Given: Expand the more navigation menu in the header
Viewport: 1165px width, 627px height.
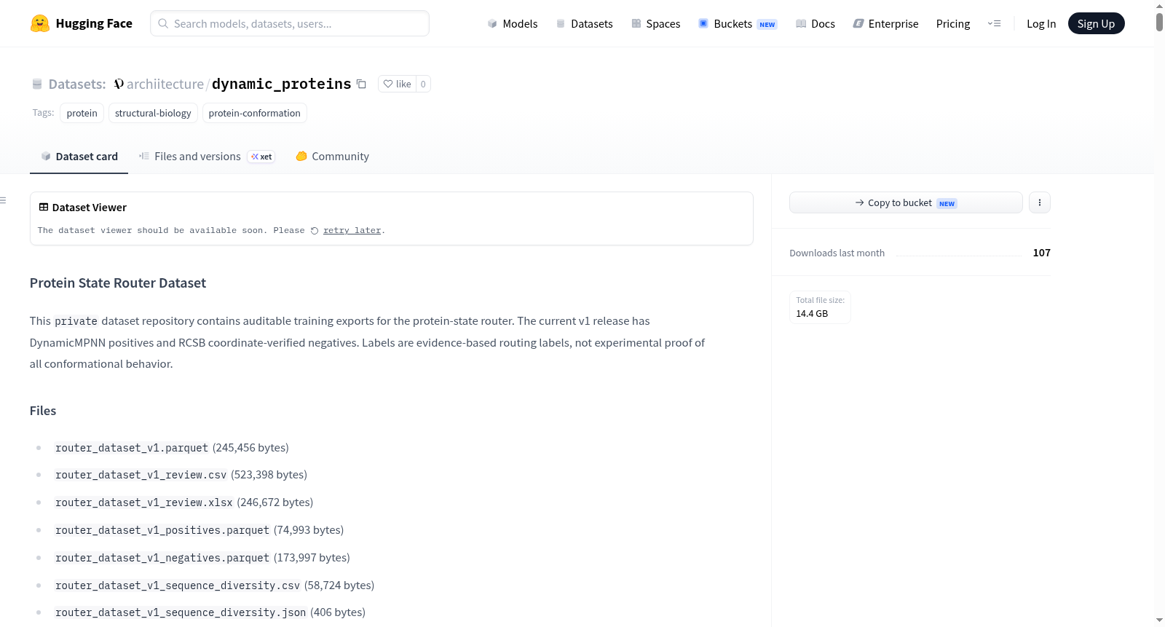Looking at the screenshot, I should tap(994, 23).
